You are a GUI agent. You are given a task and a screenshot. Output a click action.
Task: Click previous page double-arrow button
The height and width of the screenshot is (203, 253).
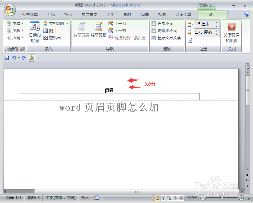247,175
